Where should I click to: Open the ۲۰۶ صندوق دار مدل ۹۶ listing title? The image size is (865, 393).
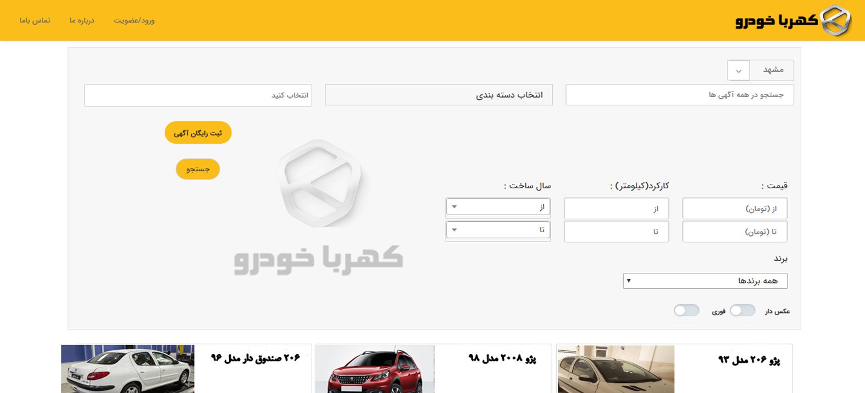(256, 358)
